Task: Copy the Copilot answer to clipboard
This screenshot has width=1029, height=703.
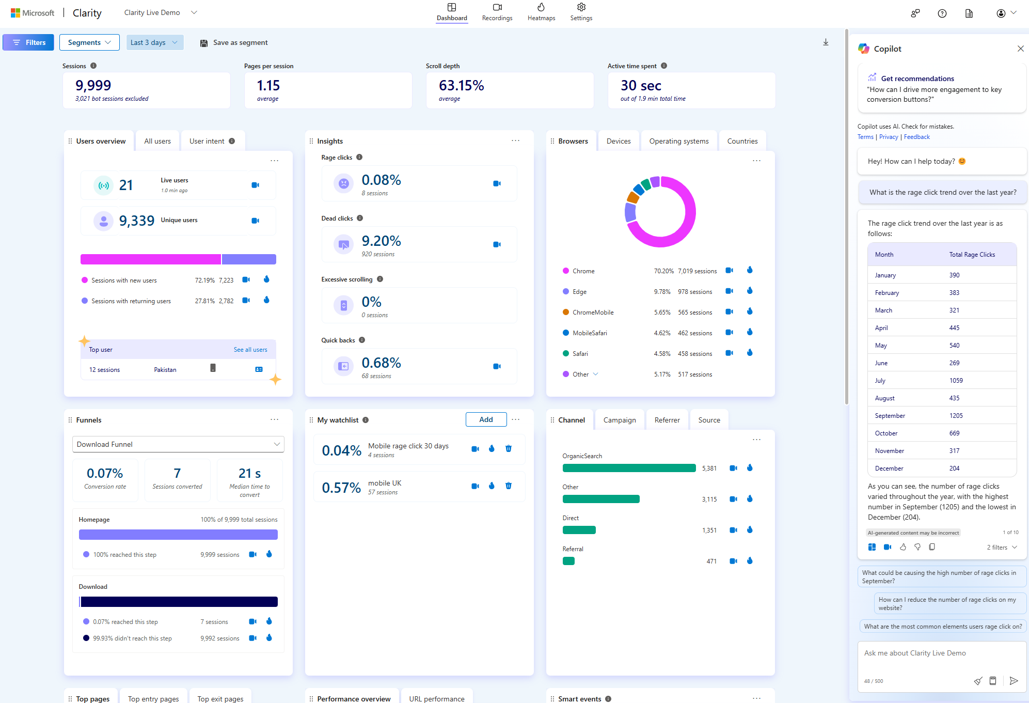Action: pyautogui.click(x=932, y=547)
